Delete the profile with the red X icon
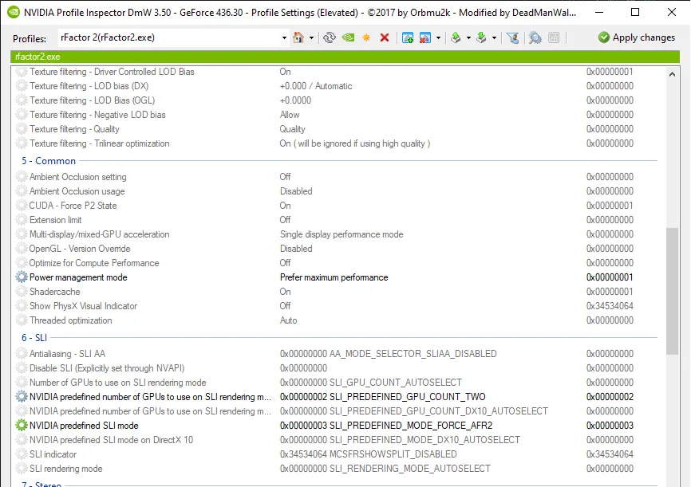Screen dimensions: 691x487 coord(385,37)
